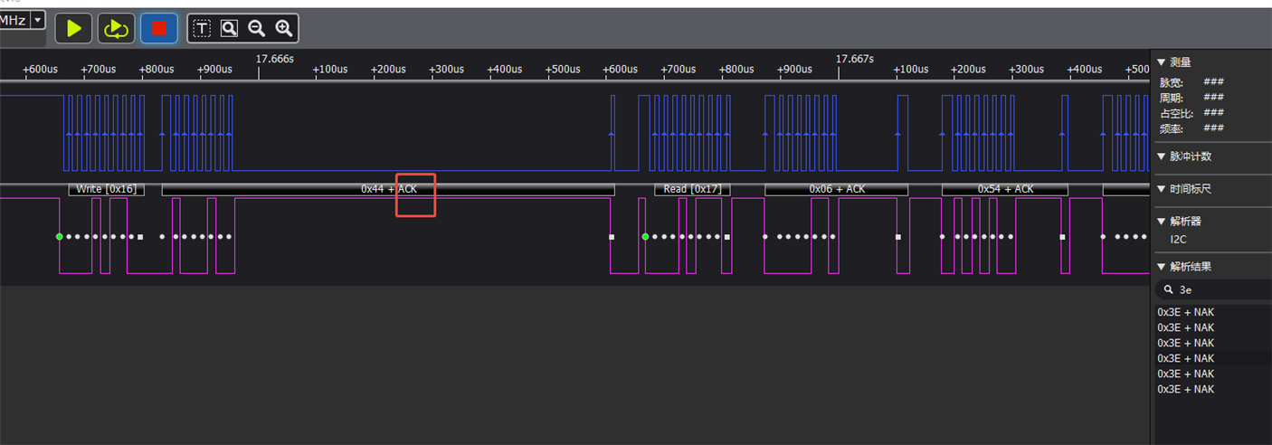Click the 占空比 measurement value
This screenshot has height=445, width=1272.
pyautogui.click(x=1213, y=113)
